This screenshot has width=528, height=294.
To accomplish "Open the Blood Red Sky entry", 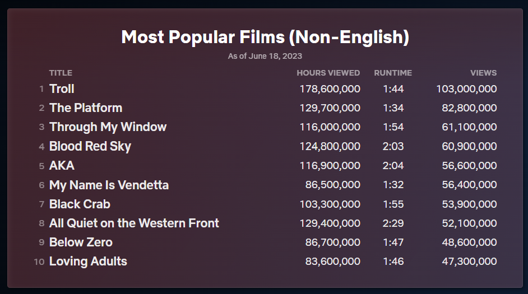I will [x=90, y=147].
